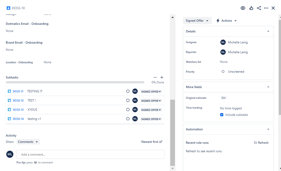The image size is (281, 171).
Task: Click the main panel scrollbar thumb
Action: point(173,133)
